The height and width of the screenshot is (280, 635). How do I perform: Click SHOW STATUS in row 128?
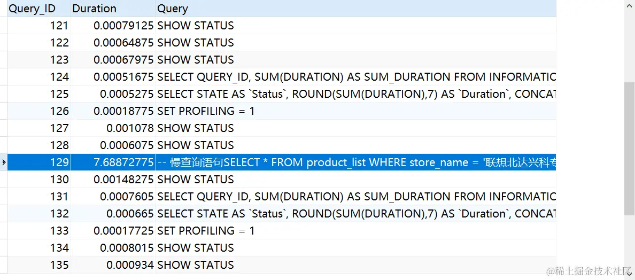click(x=196, y=145)
